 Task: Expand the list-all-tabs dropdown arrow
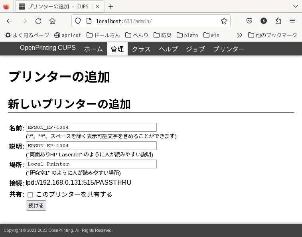[295, 6]
